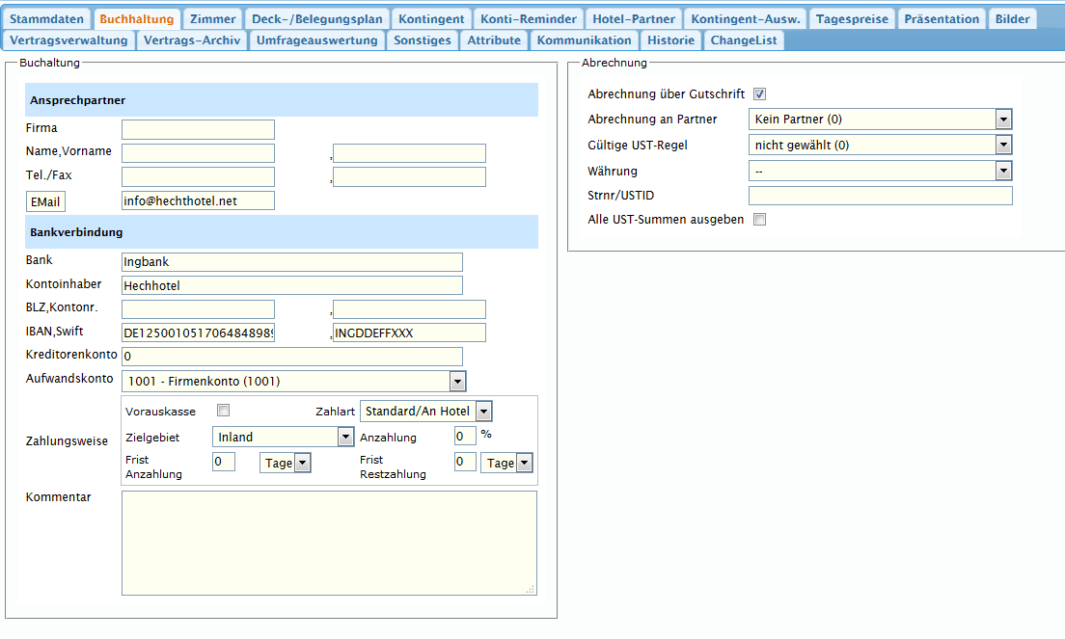
Task: Open the Abrechnung an Partner dropdown
Action: pyautogui.click(x=880, y=120)
